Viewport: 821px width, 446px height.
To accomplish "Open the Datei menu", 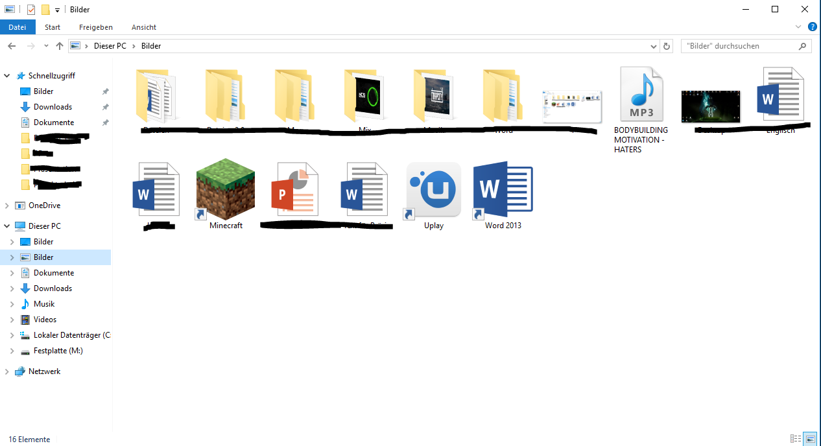I will point(17,27).
